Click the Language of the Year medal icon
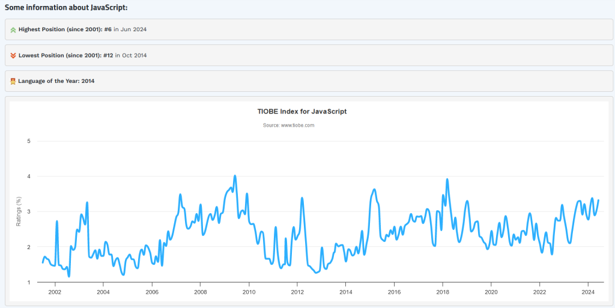The width and height of the screenshot is (615, 308). pos(13,82)
